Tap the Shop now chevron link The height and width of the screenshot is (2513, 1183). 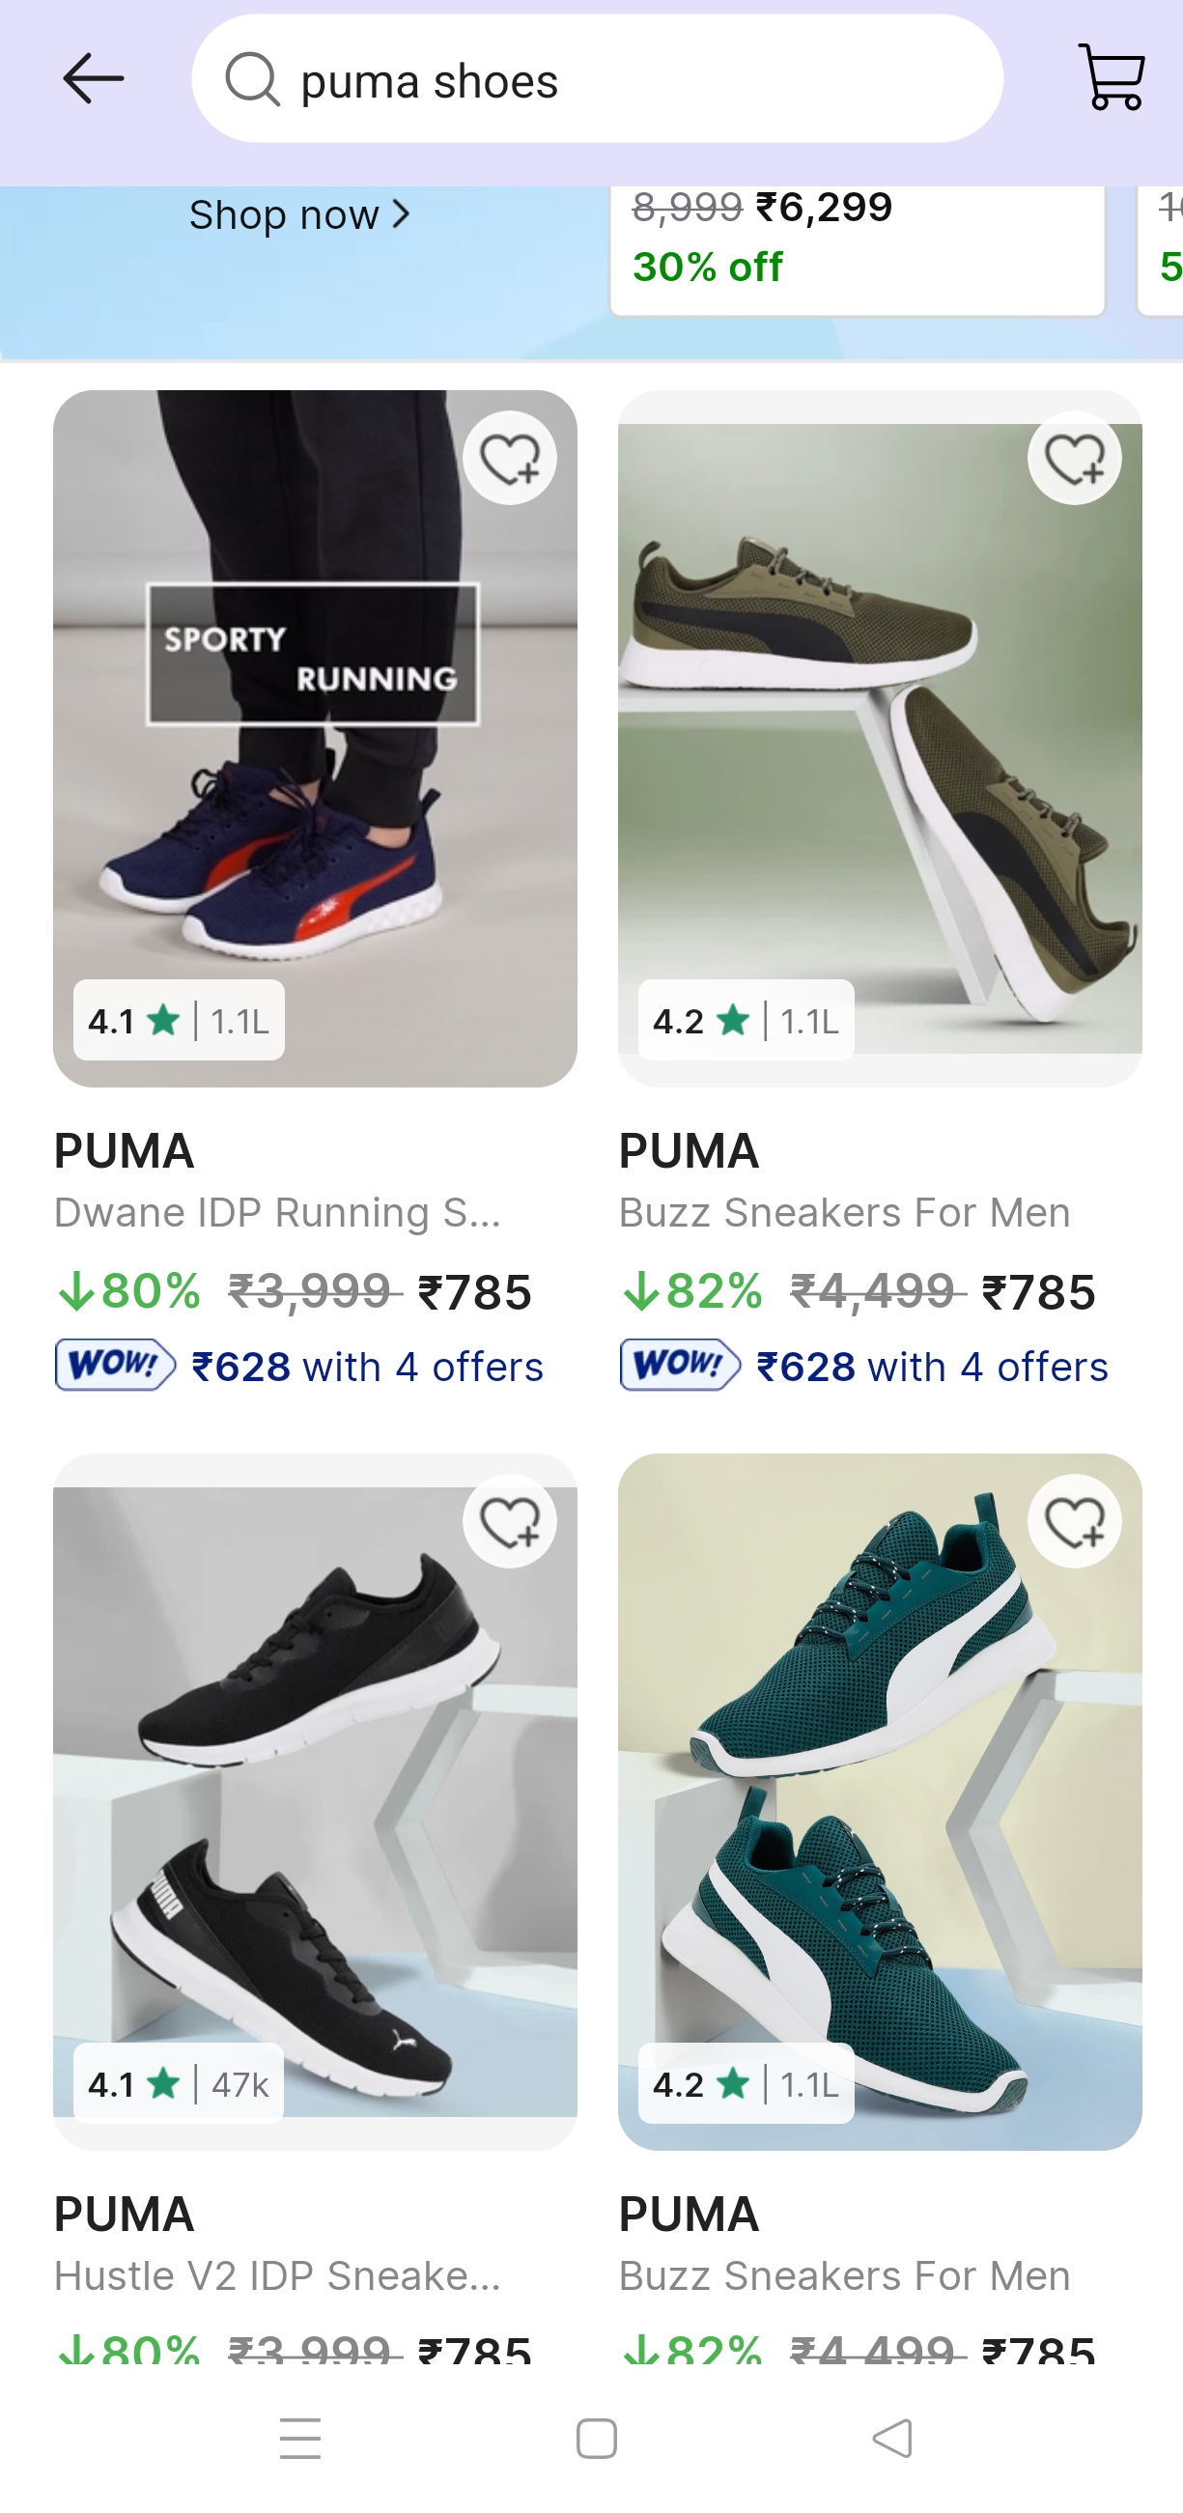299,214
